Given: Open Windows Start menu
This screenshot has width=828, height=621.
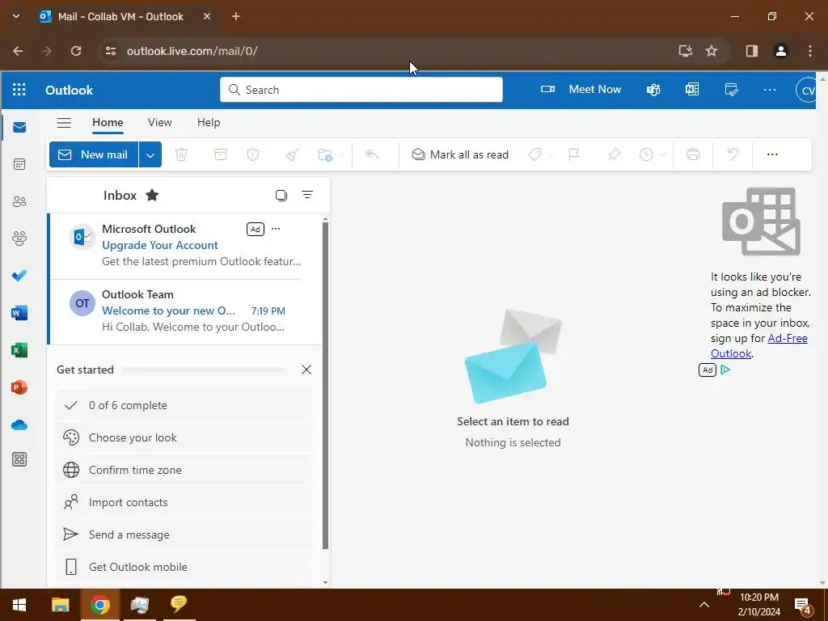Looking at the screenshot, I should pos(19,605).
